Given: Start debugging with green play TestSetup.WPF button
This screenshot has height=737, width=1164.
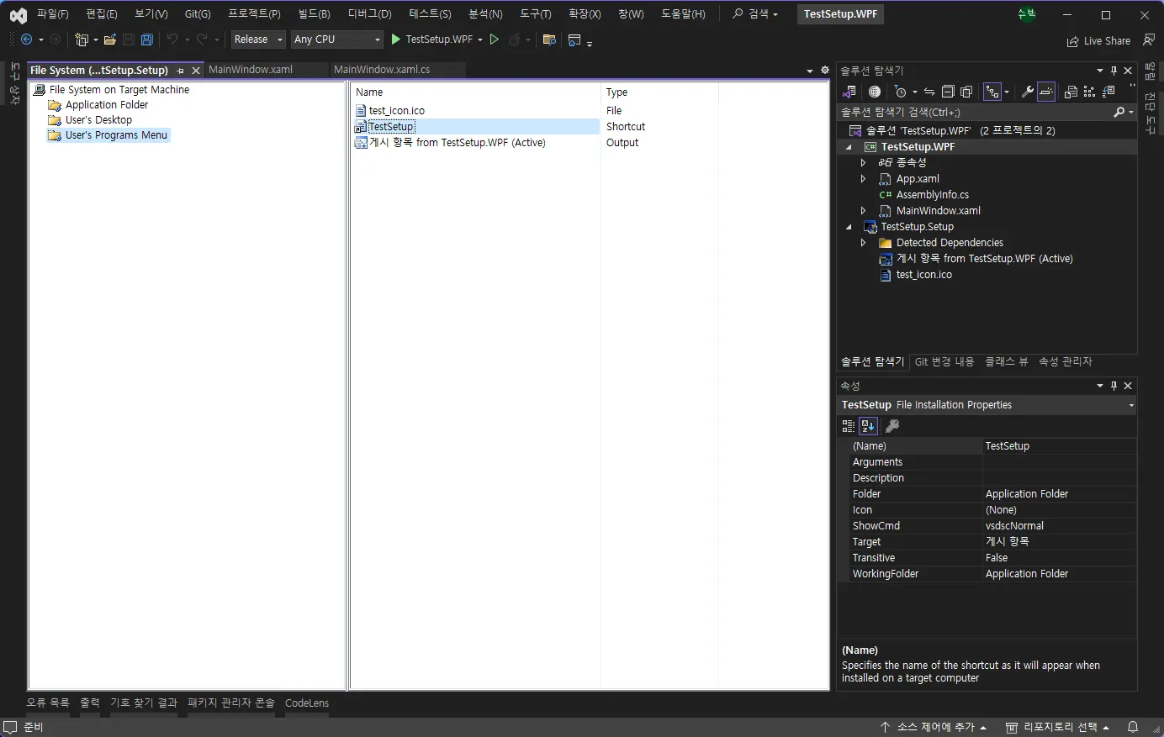Looking at the screenshot, I should 431,39.
